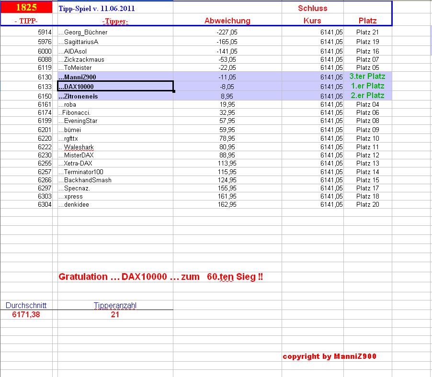The width and height of the screenshot is (432, 377).
Task: Click the deviation 88,95 cell
Action: coord(227,155)
